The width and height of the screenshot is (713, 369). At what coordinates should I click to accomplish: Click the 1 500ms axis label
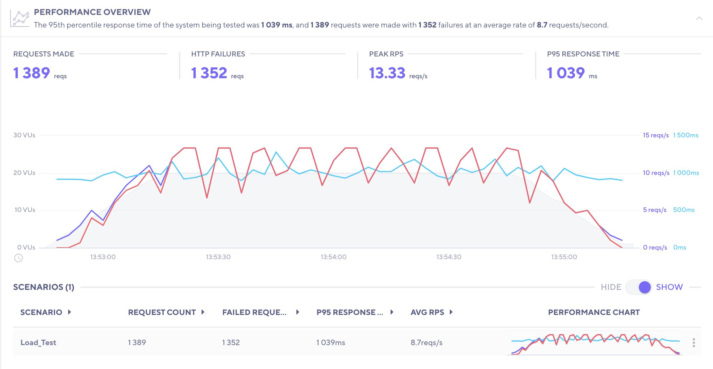(686, 135)
